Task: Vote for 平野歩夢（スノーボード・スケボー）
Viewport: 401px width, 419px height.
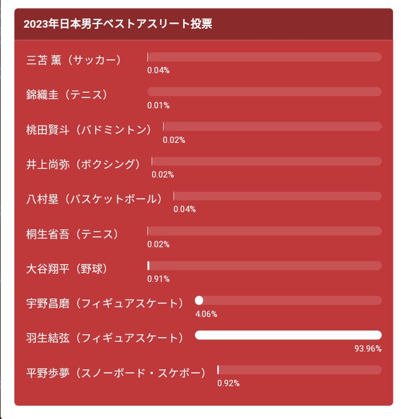Action: pos(116,373)
